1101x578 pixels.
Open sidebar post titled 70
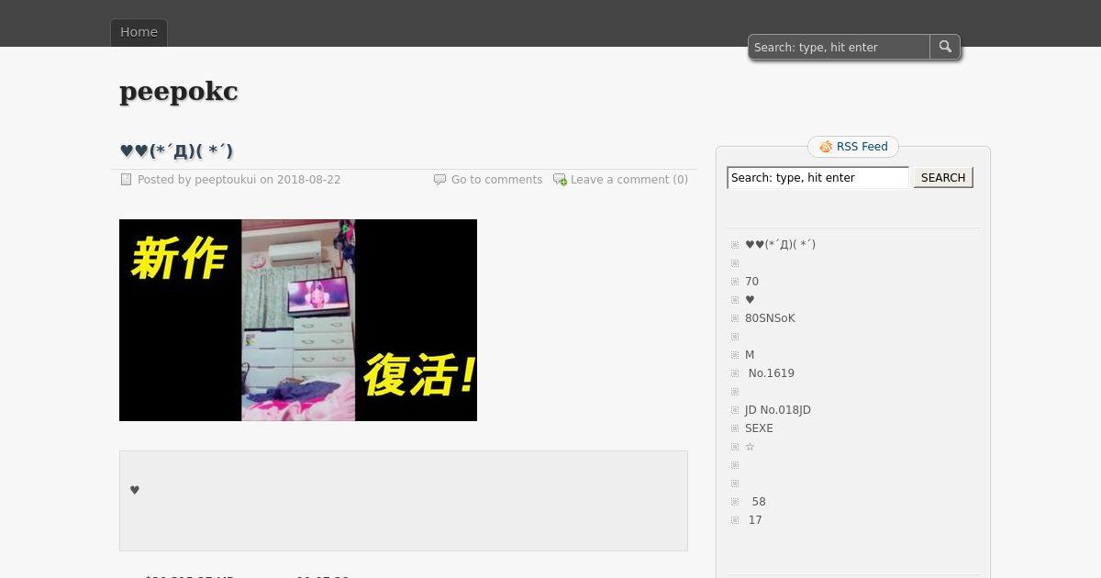pos(751,282)
